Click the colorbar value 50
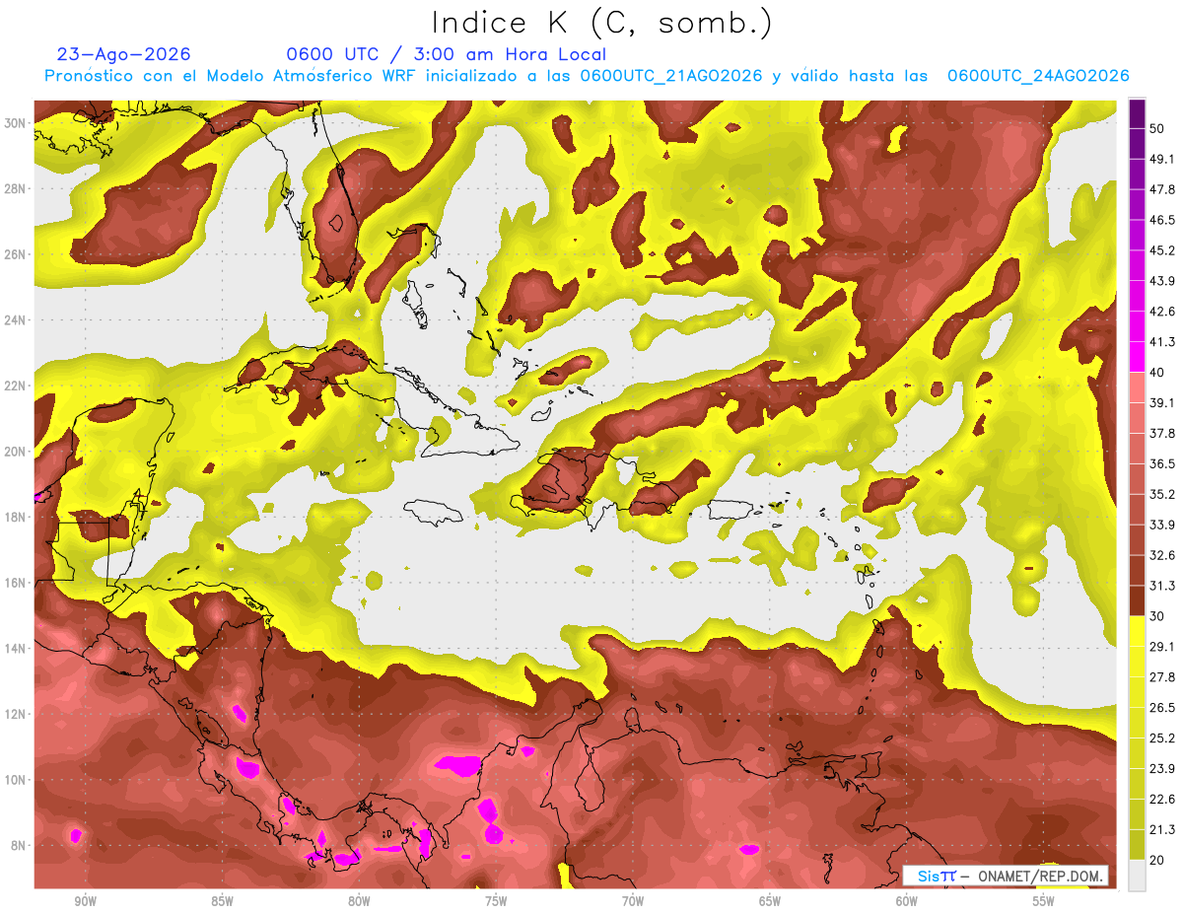Screen dimensions: 1183x914 pos(1157,128)
